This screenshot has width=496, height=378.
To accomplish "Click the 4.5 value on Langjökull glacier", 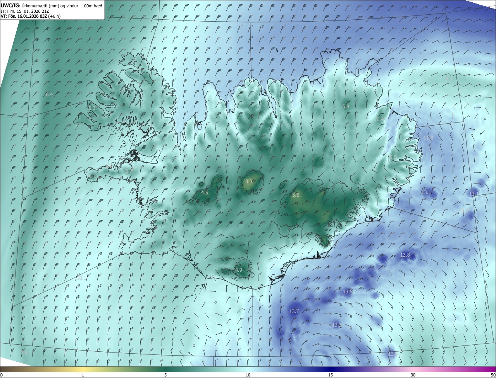I will click(204, 192).
